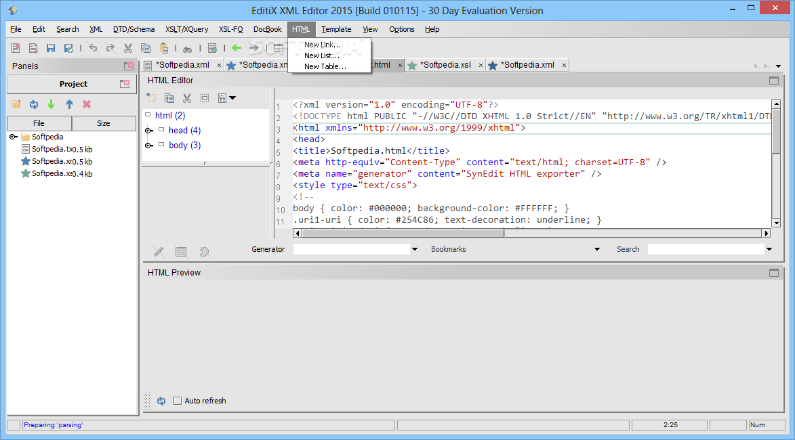This screenshot has height=440, width=795.
Task: Click inside the Search text field
Action: click(706, 249)
